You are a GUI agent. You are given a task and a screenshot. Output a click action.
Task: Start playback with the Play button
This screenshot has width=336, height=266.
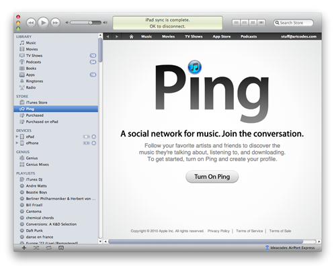click(43, 23)
